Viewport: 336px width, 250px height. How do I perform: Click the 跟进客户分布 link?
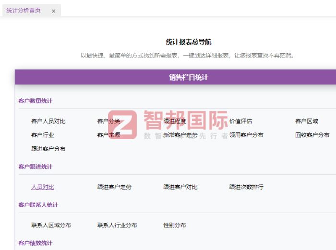click(x=48, y=149)
